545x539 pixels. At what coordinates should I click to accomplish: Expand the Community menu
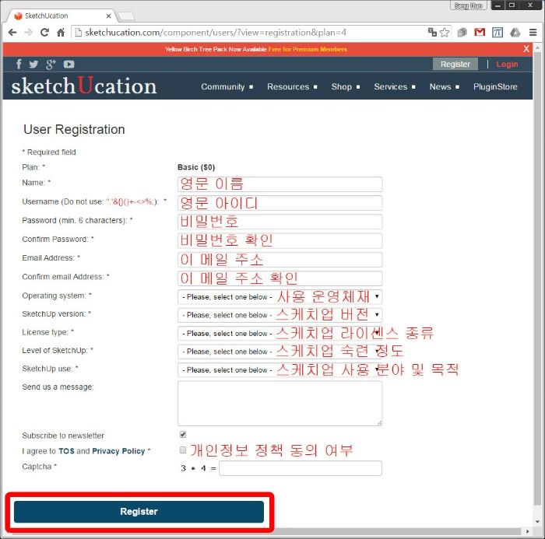pos(227,87)
